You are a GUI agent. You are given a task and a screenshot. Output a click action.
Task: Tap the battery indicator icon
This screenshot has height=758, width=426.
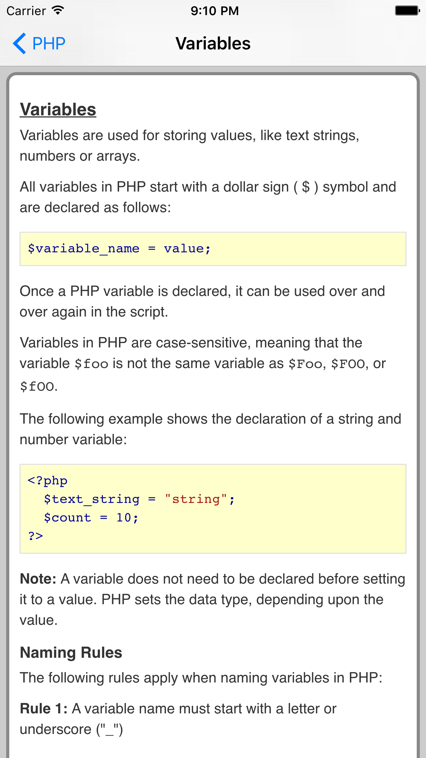coord(406,11)
